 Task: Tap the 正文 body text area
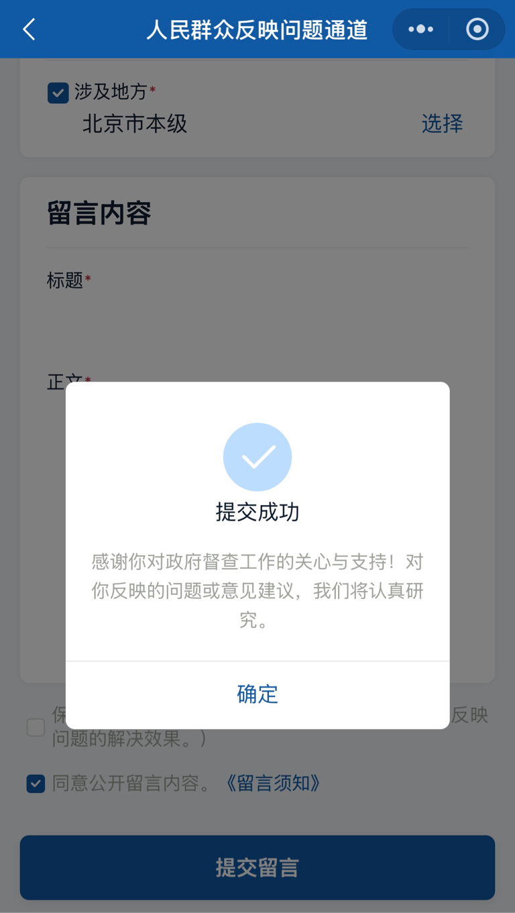click(x=257, y=523)
